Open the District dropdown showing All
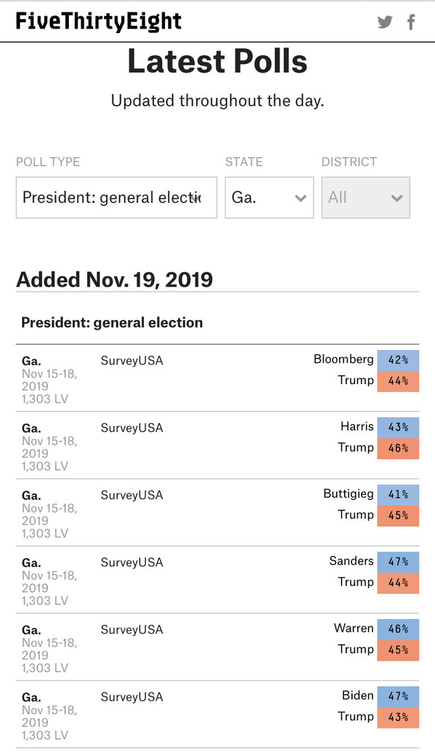The width and height of the screenshot is (435, 752). tap(365, 198)
